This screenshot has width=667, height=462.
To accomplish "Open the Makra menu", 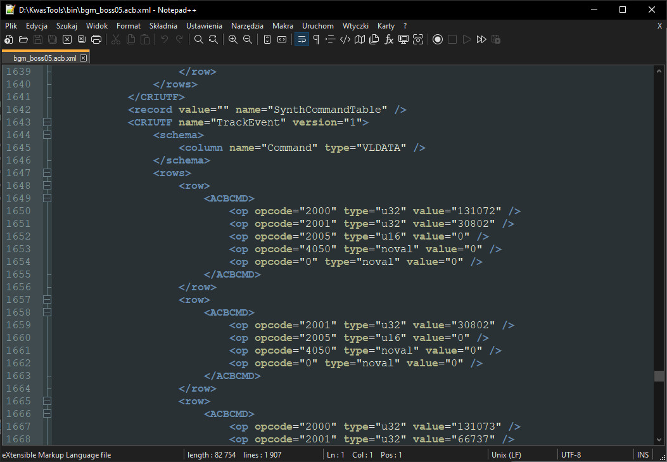I will click(x=283, y=26).
